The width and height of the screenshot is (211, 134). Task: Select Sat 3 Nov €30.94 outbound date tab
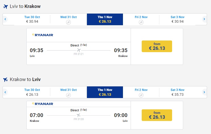click(x=177, y=19)
